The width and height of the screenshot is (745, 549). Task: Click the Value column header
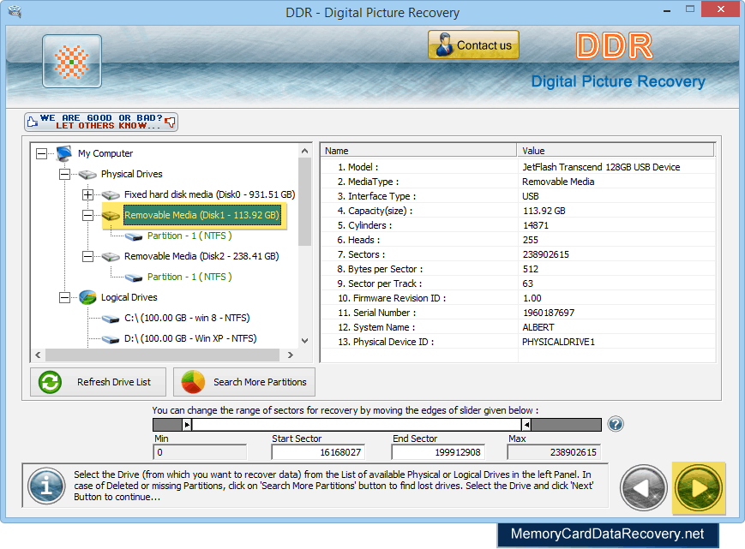tap(616, 151)
